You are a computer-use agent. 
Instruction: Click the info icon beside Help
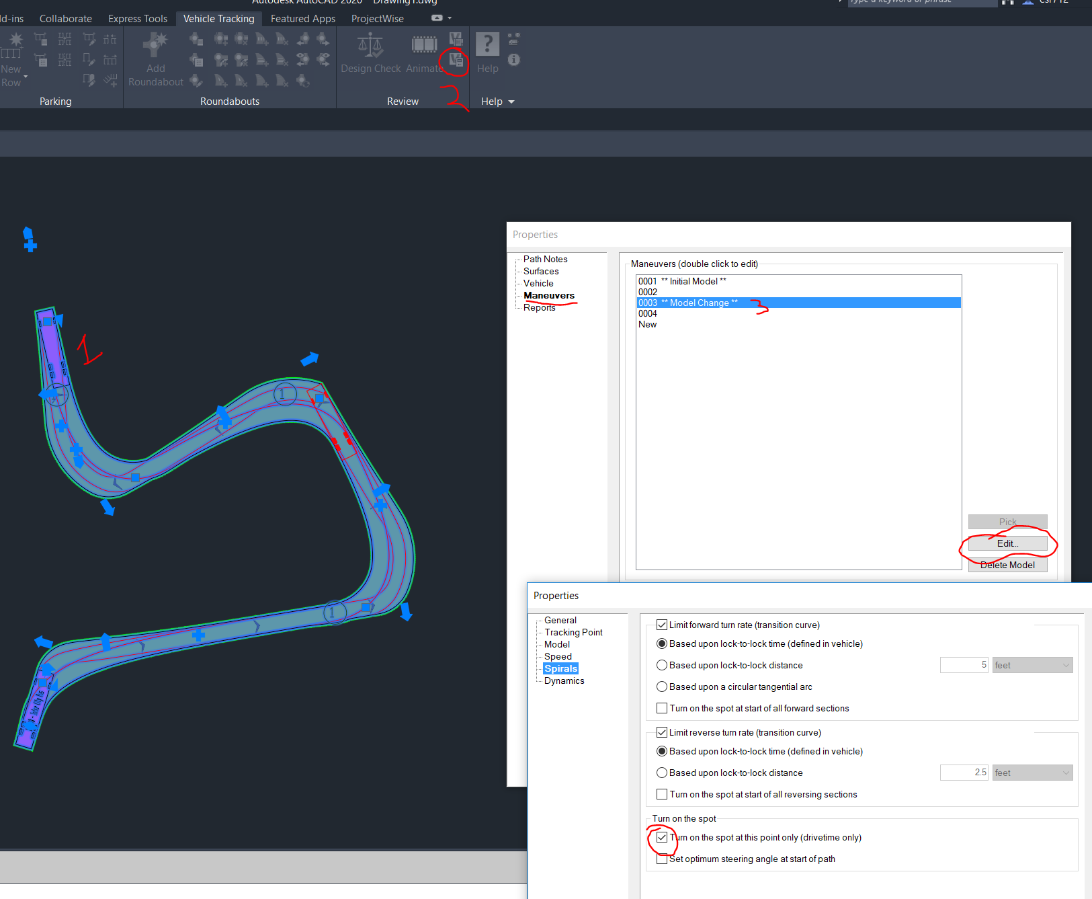point(513,60)
